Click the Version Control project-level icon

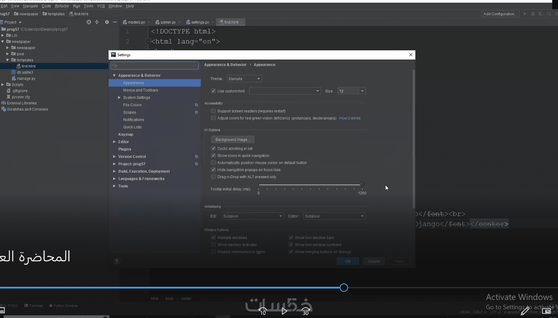[196, 157]
